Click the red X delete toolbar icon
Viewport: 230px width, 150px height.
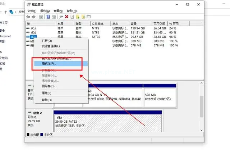(66, 17)
